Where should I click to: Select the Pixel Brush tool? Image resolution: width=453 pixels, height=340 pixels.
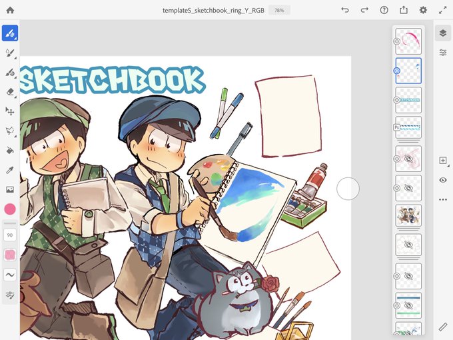coord(10,33)
